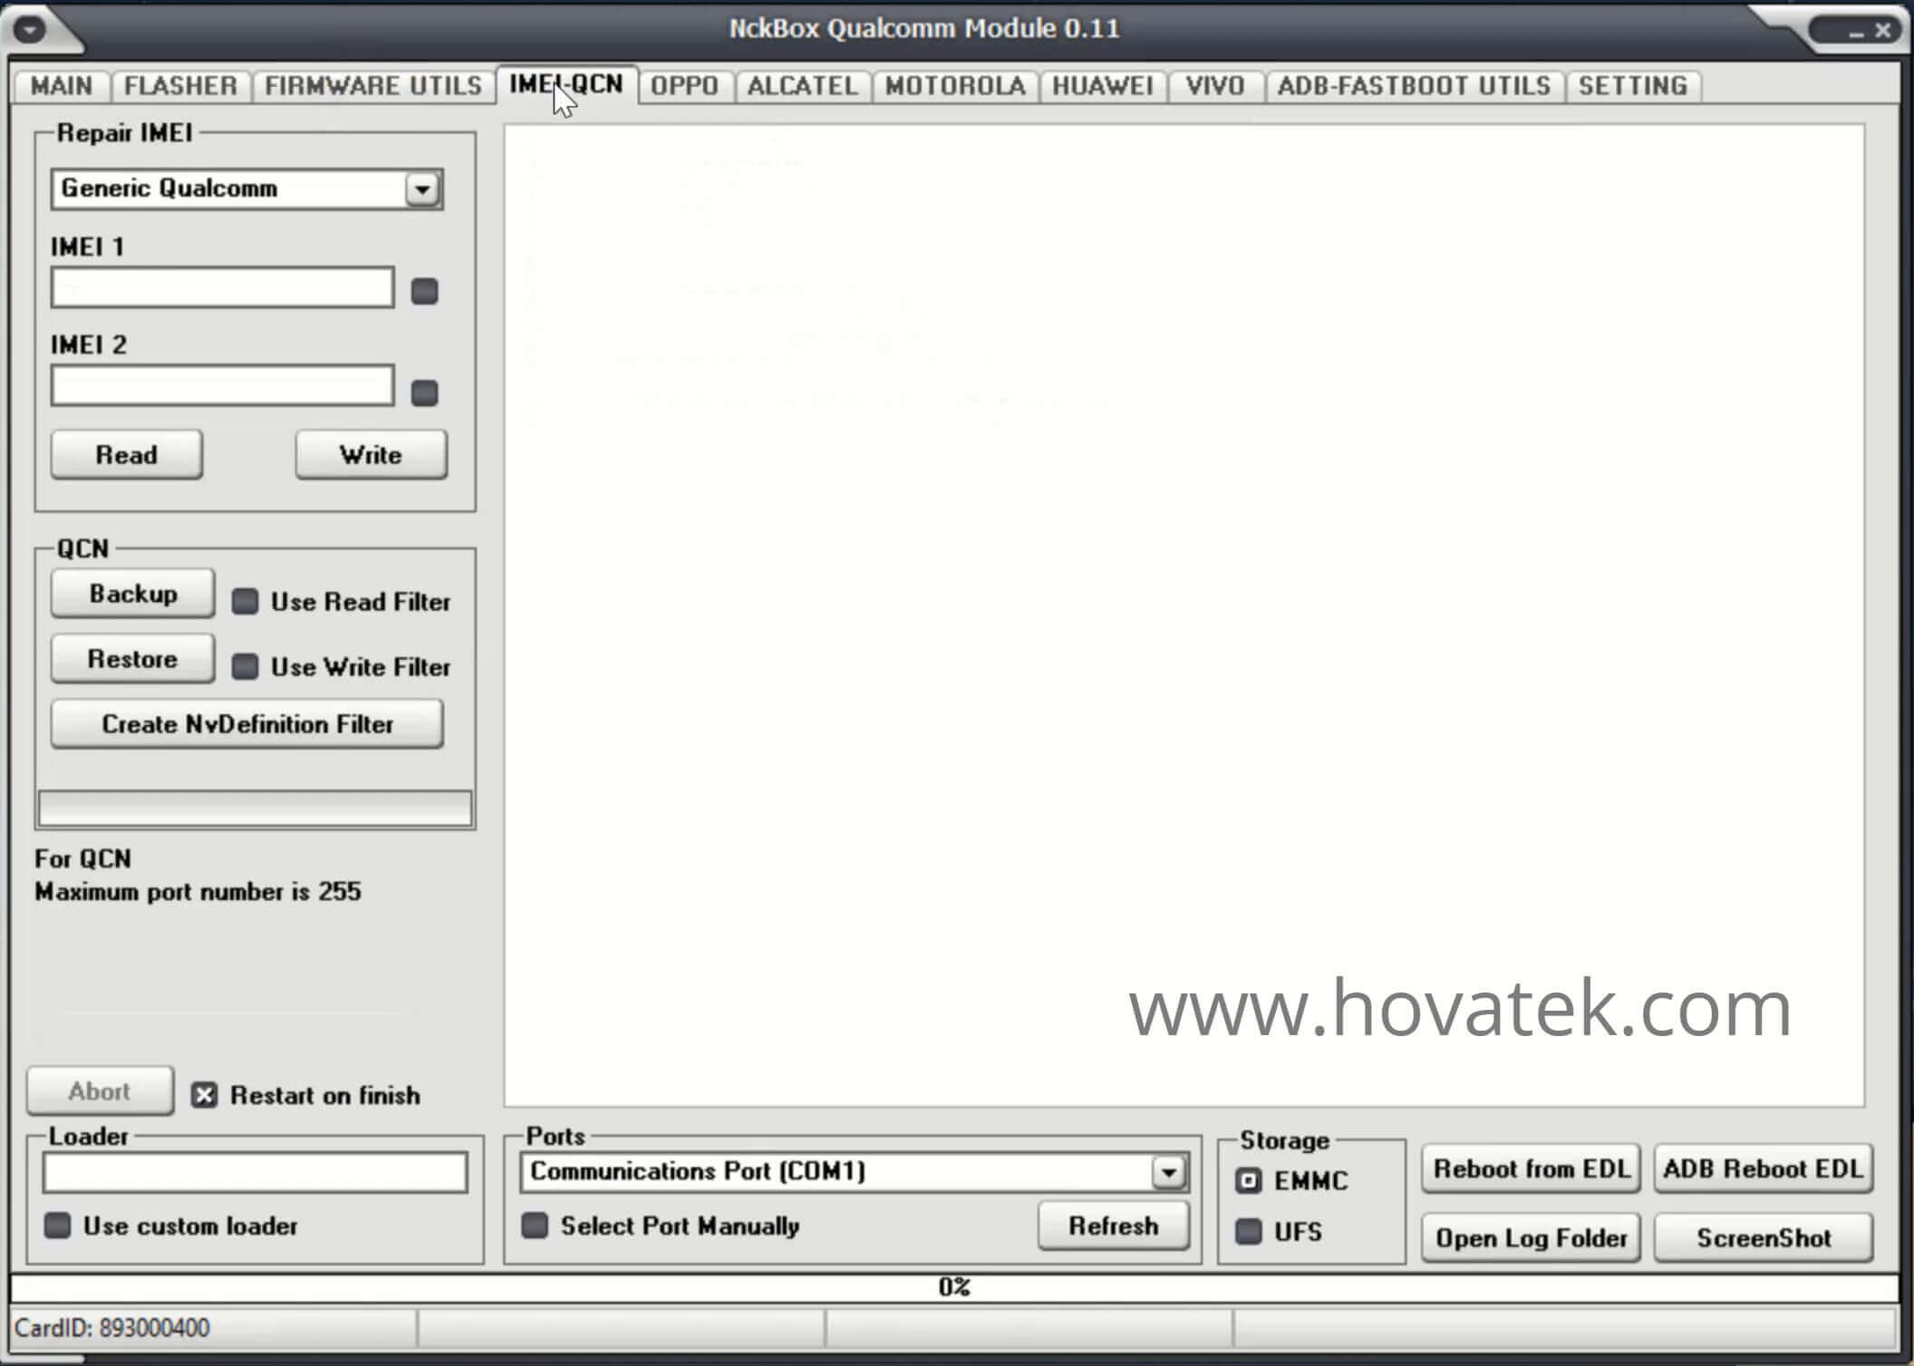Screen dimensions: 1914x1366
Task: Click the Write IMEI button
Action: pos(371,454)
